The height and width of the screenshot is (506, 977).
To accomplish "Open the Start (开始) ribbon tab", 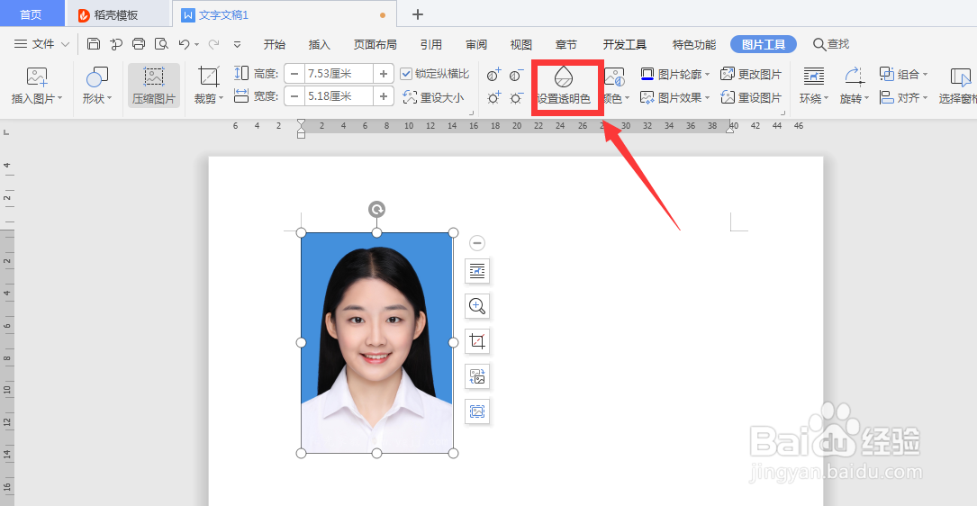I will (x=274, y=44).
